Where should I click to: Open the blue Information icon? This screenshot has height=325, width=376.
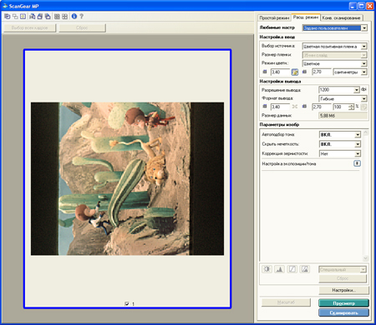[74, 17]
